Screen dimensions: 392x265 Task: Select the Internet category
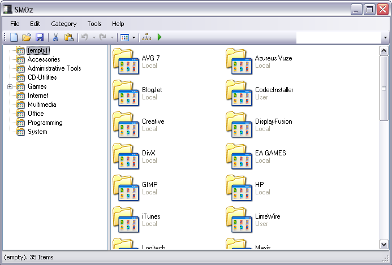[x=38, y=95]
